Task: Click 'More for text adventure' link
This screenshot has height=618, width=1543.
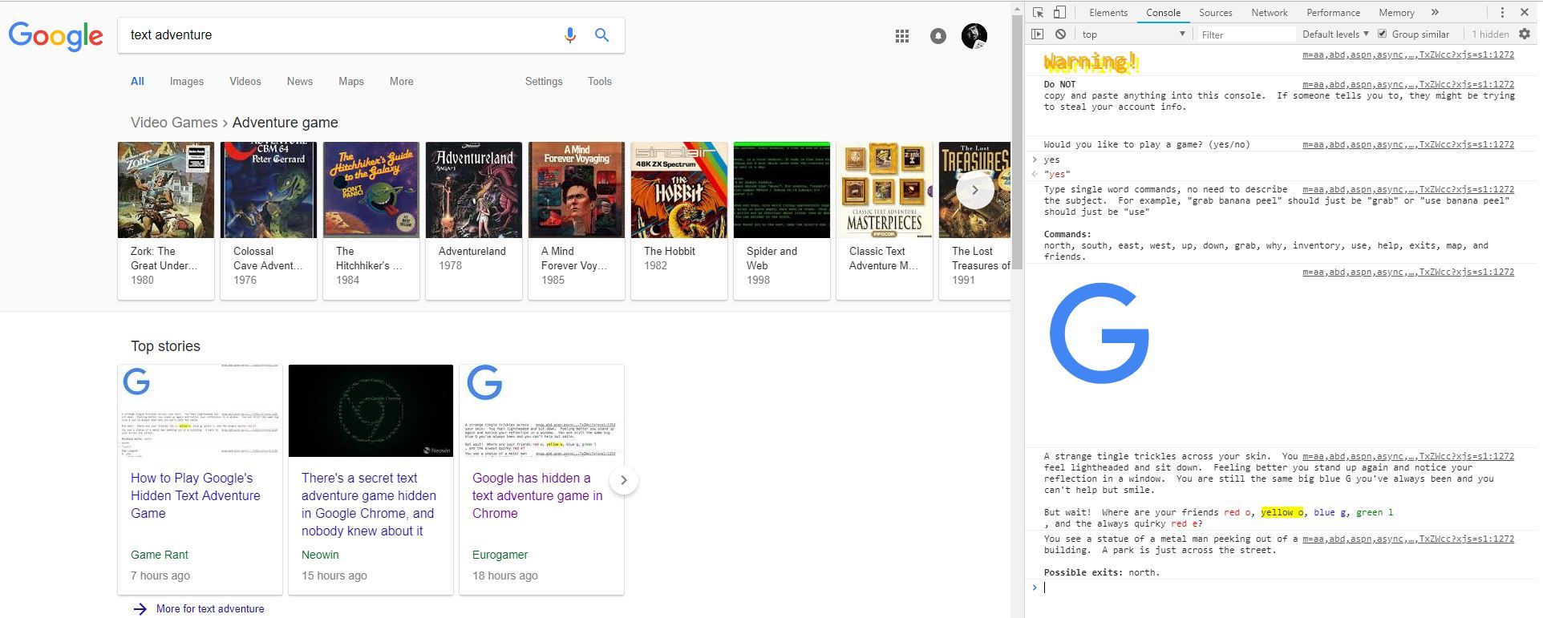Action: [209, 608]
